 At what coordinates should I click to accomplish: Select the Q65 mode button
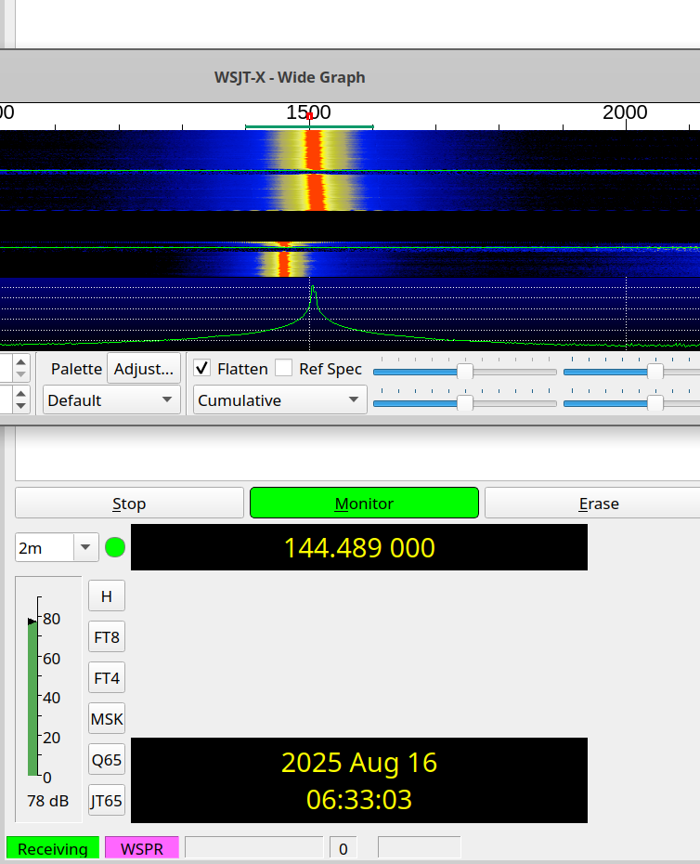107,760
